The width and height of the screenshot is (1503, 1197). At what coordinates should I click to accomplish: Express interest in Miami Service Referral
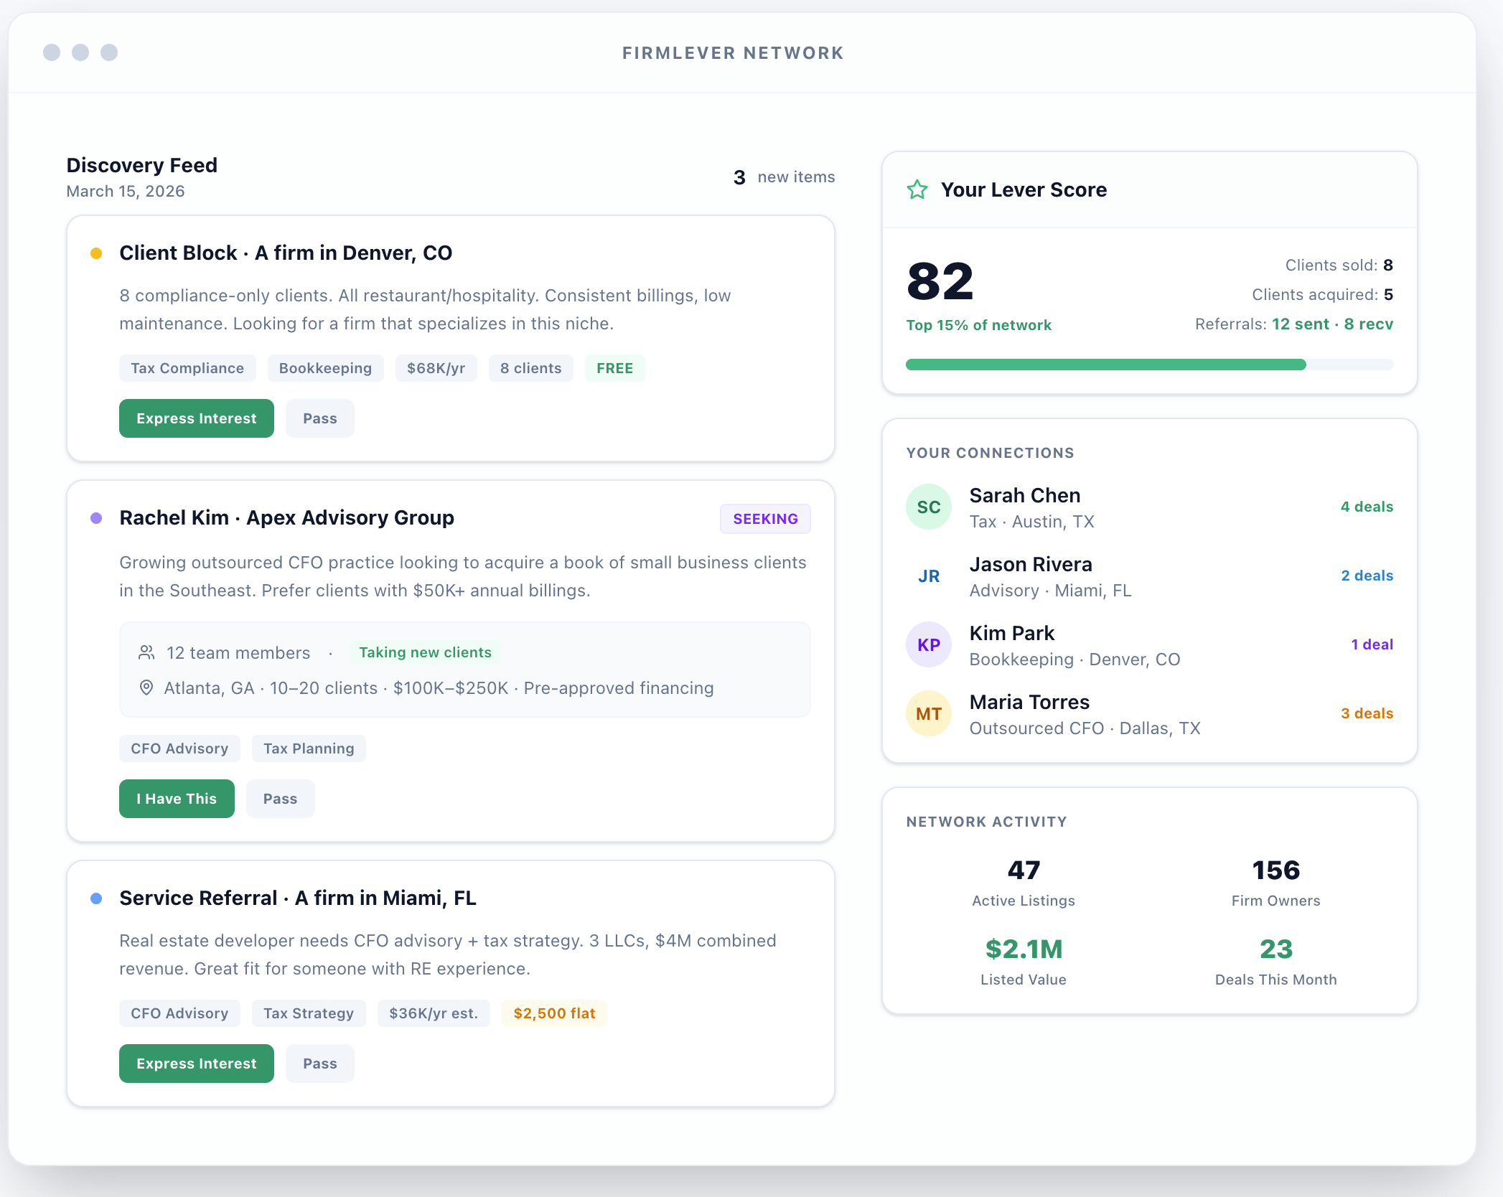196,1064
